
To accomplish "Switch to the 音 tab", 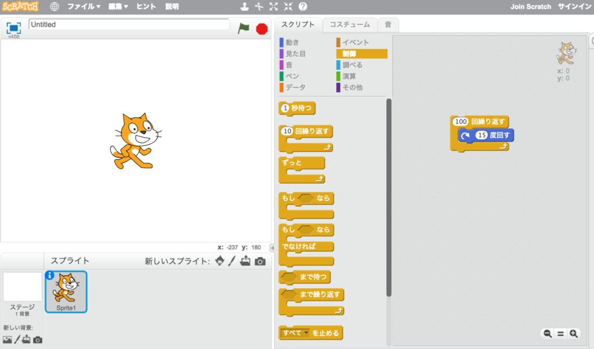I will point(388,24).
